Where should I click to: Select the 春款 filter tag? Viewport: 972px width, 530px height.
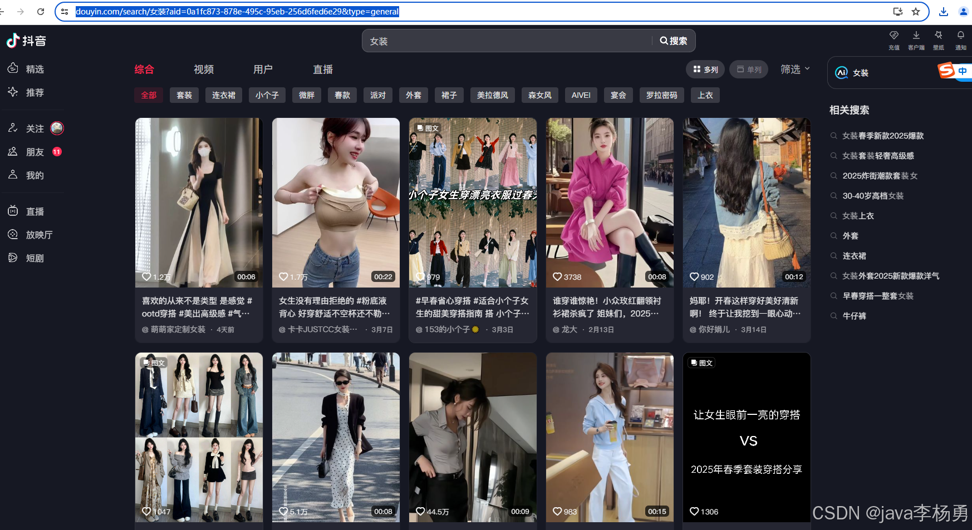tap(342, 95)
